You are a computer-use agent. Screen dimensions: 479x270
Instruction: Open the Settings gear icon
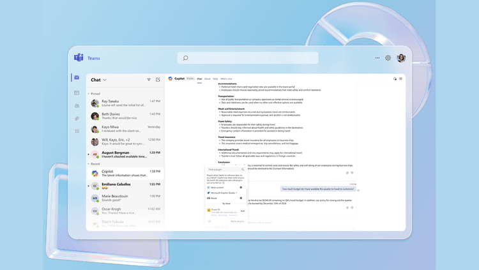coord(388,58)
